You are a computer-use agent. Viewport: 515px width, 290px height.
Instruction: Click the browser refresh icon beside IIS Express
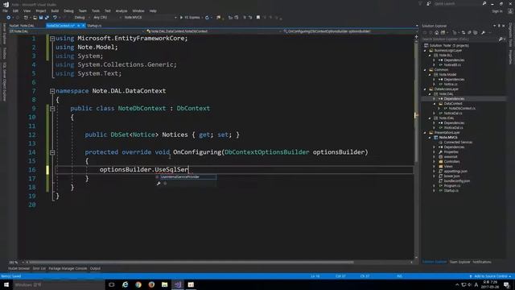pos(207,18)
